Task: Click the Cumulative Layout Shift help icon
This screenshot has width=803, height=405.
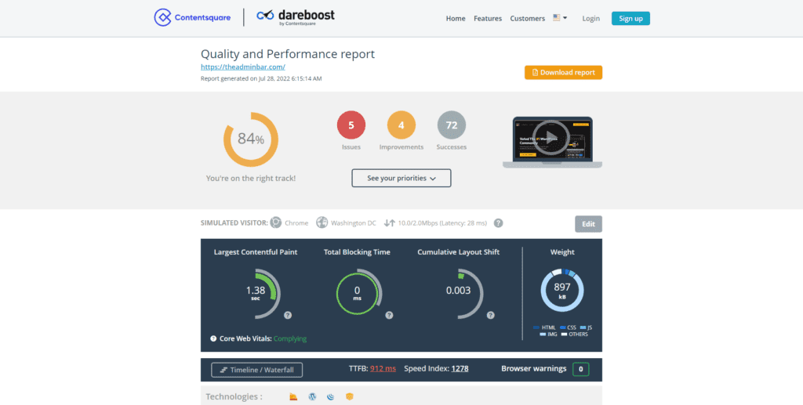Action: (491, 315)
